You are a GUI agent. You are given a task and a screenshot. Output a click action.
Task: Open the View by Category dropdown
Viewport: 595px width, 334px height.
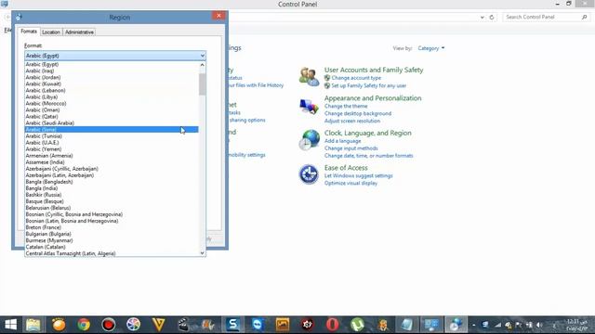(x=431, y=48)
